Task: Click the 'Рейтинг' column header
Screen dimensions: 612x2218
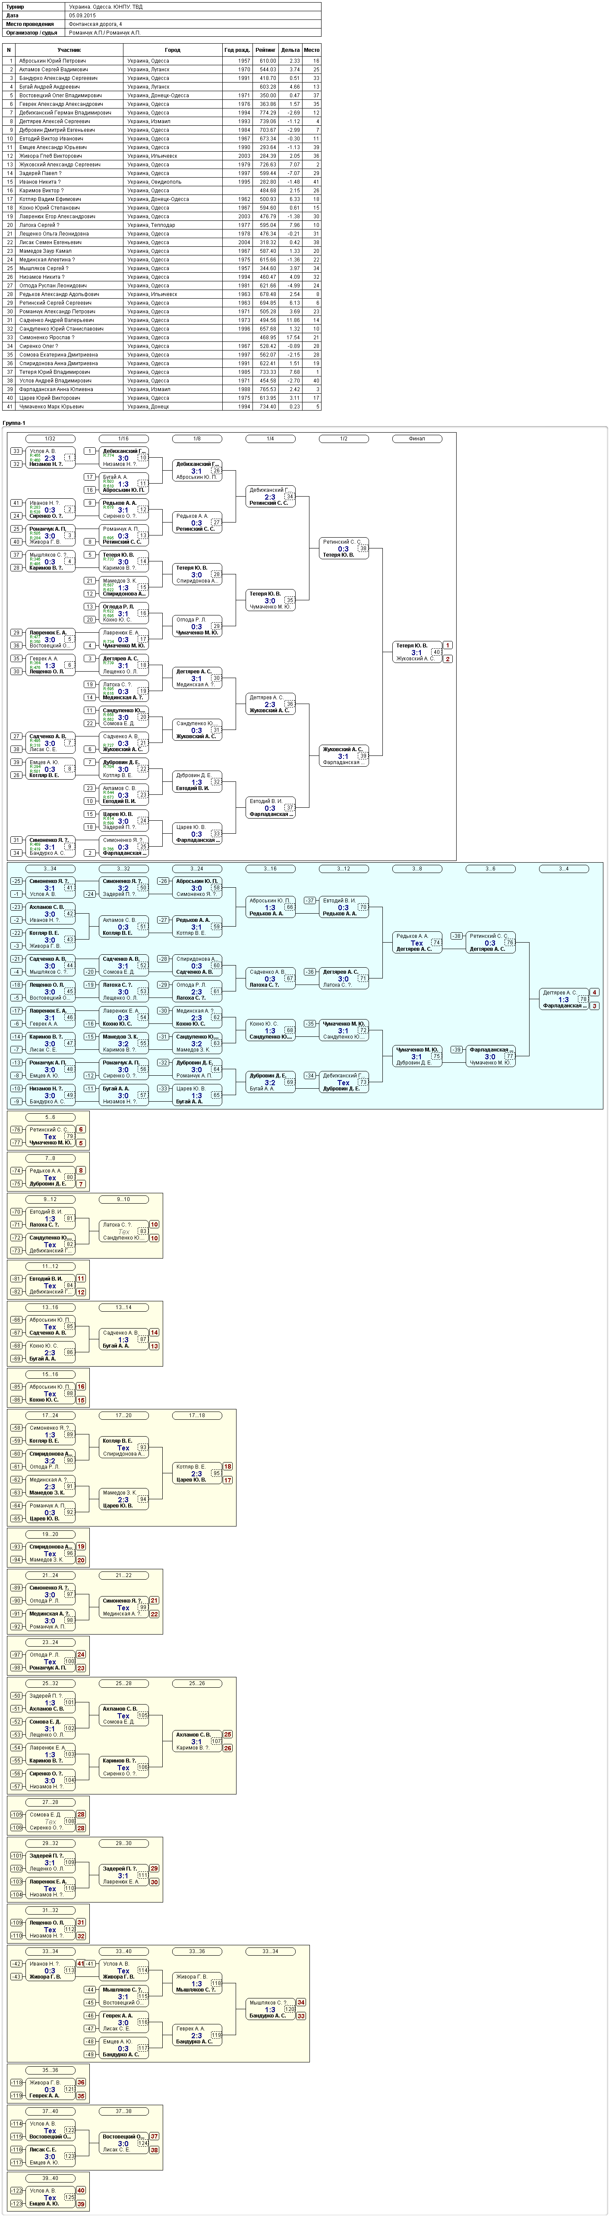Action: [265, 50]
